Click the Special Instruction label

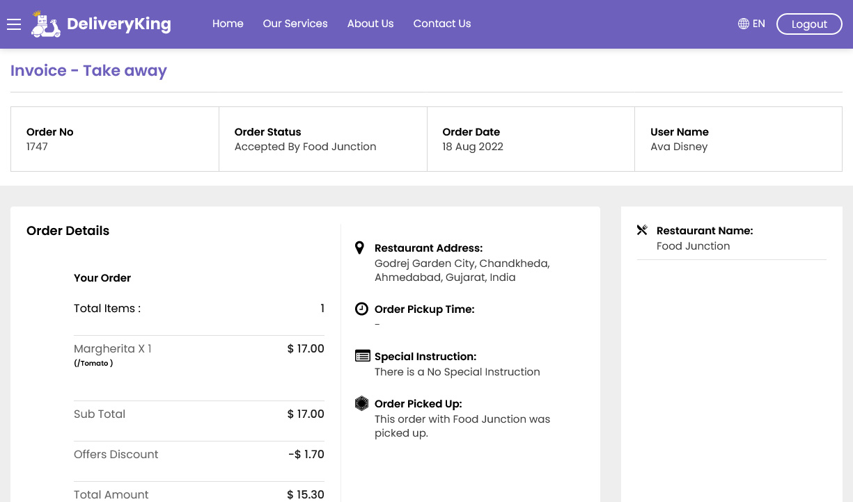(x=425, y=357)
